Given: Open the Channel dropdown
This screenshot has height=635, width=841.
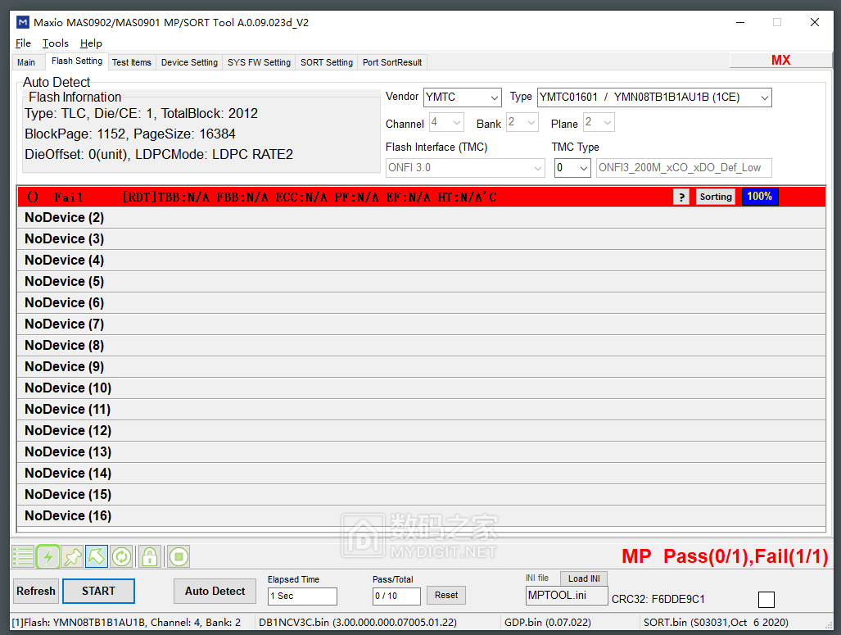Looking at the screenshot, I should [446, 122].
